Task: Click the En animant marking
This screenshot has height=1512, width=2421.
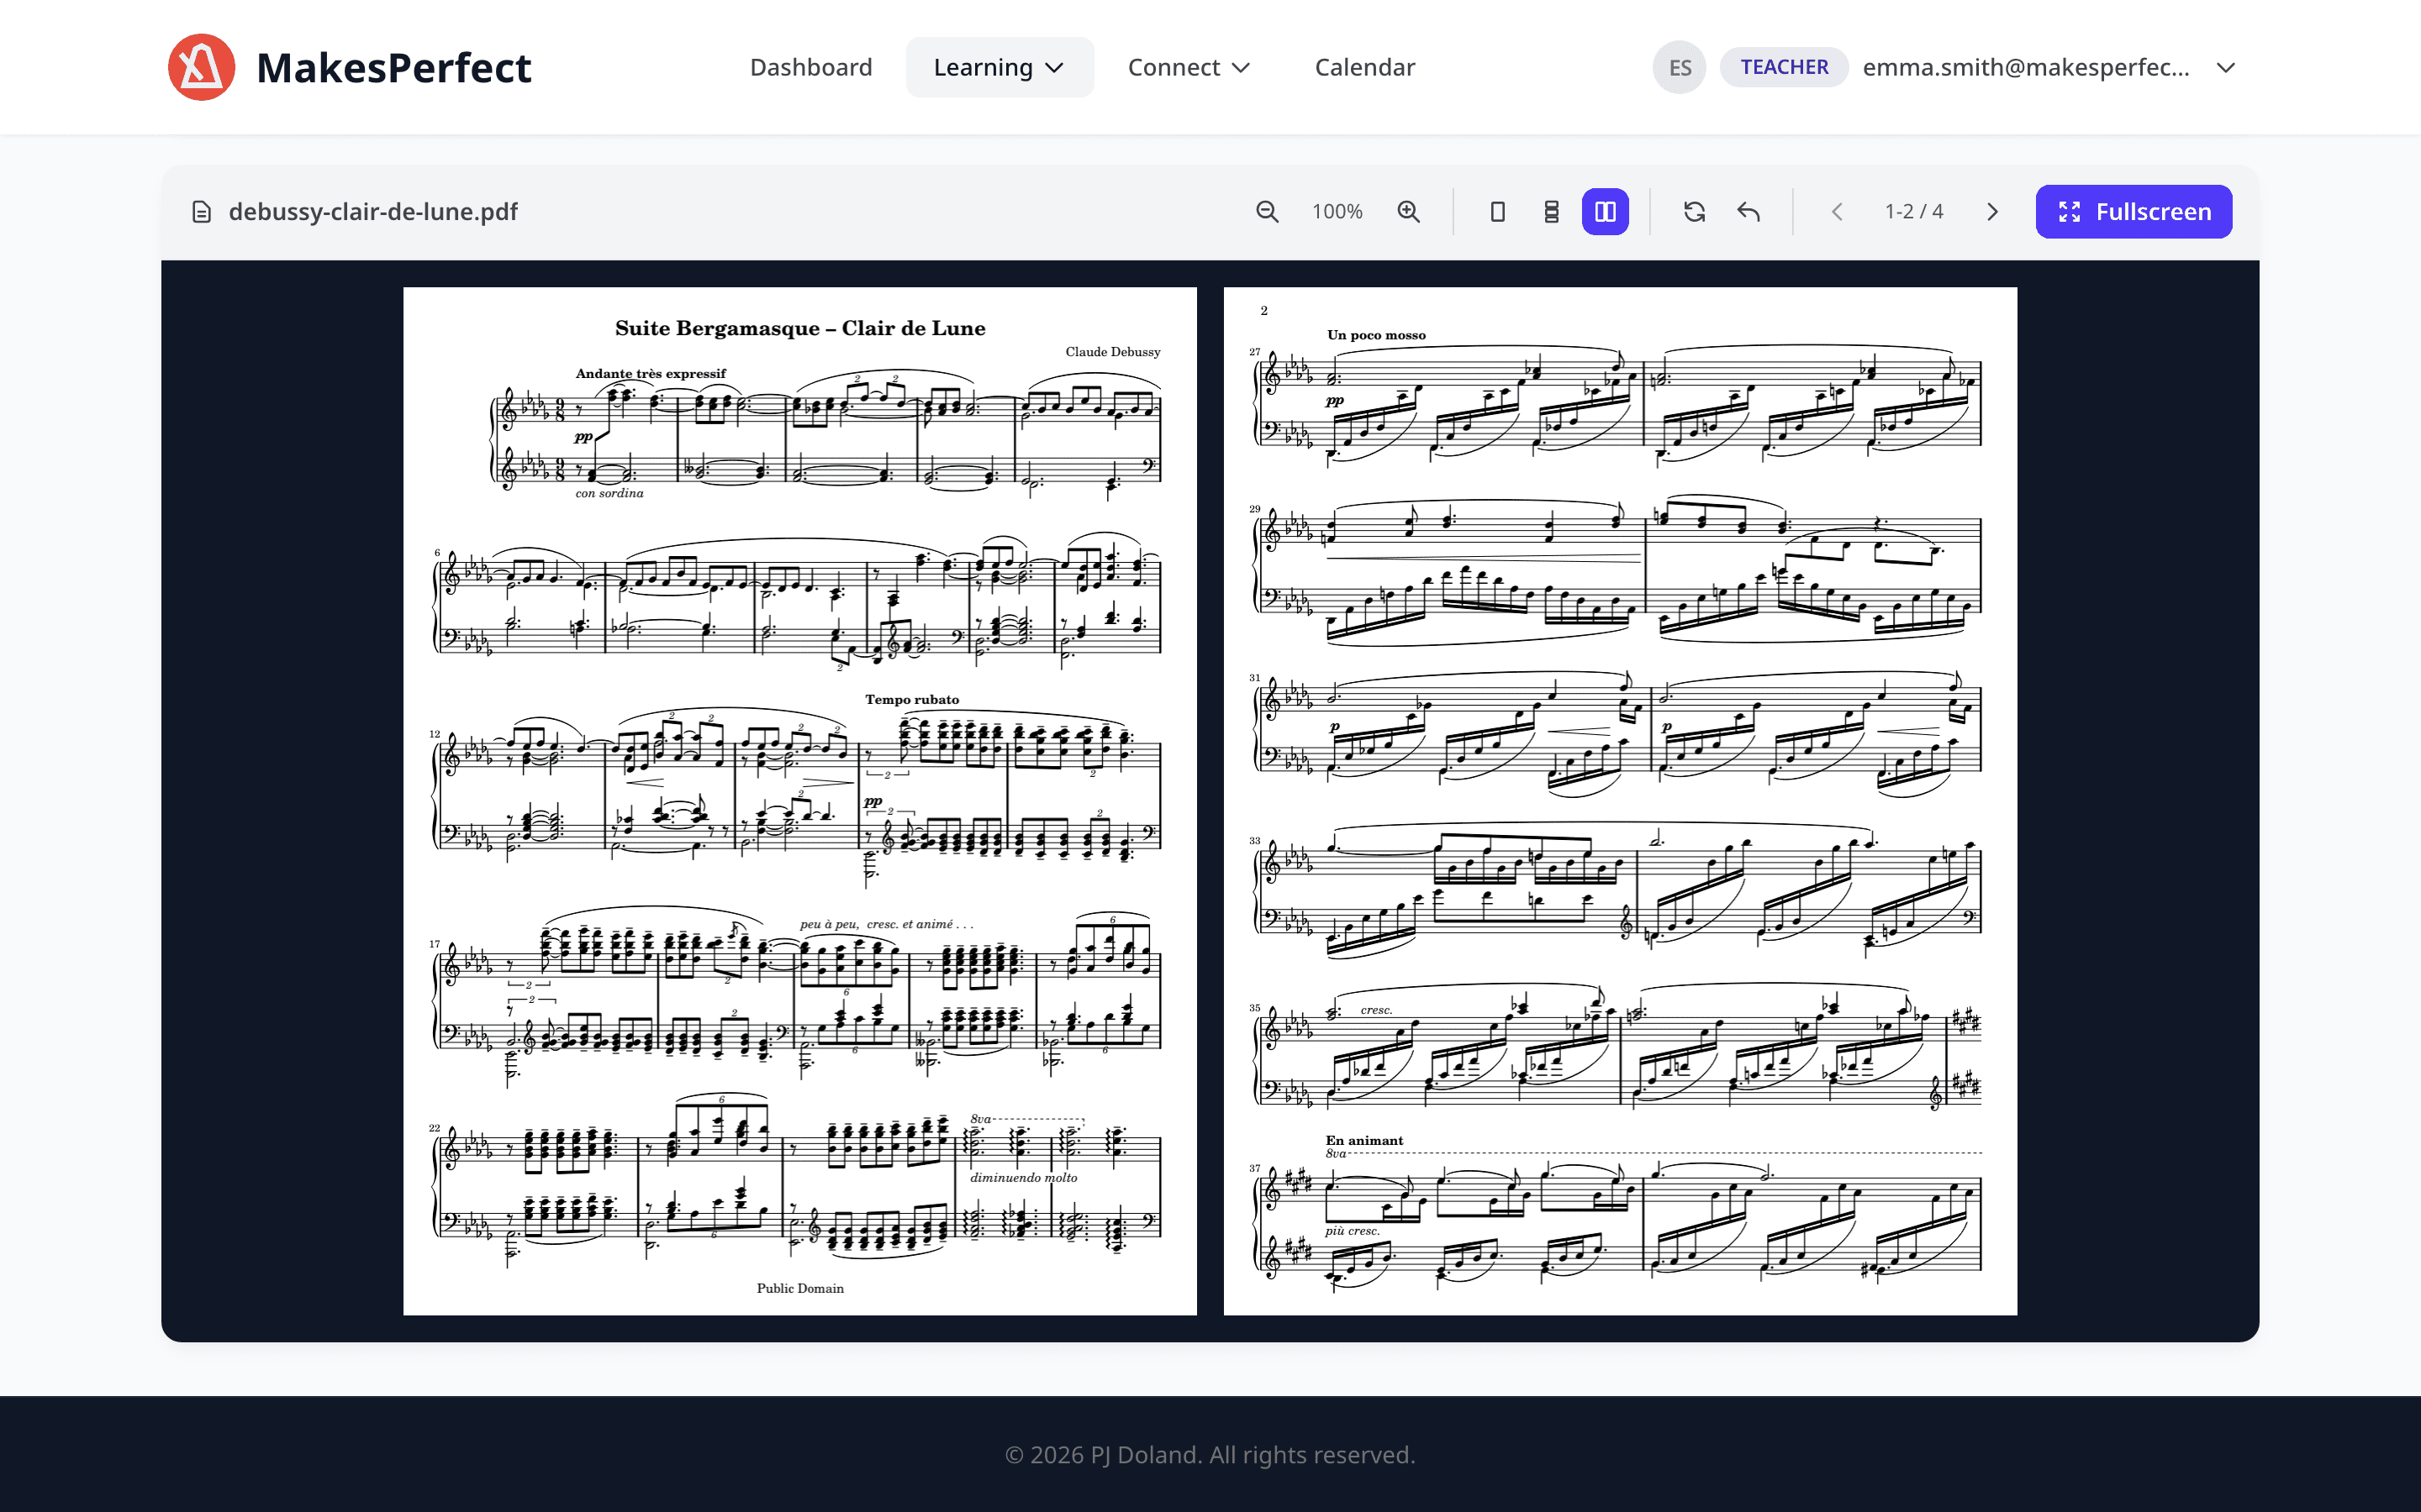Action: click(x=1363, y=1140)
